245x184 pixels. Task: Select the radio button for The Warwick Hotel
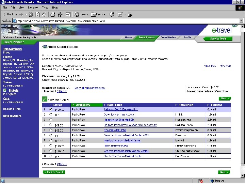pyautogui.click(x=51, y=130)
